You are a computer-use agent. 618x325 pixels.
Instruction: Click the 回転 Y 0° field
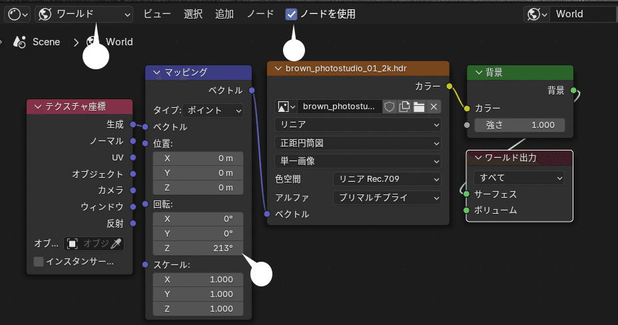tap(198, 234)
